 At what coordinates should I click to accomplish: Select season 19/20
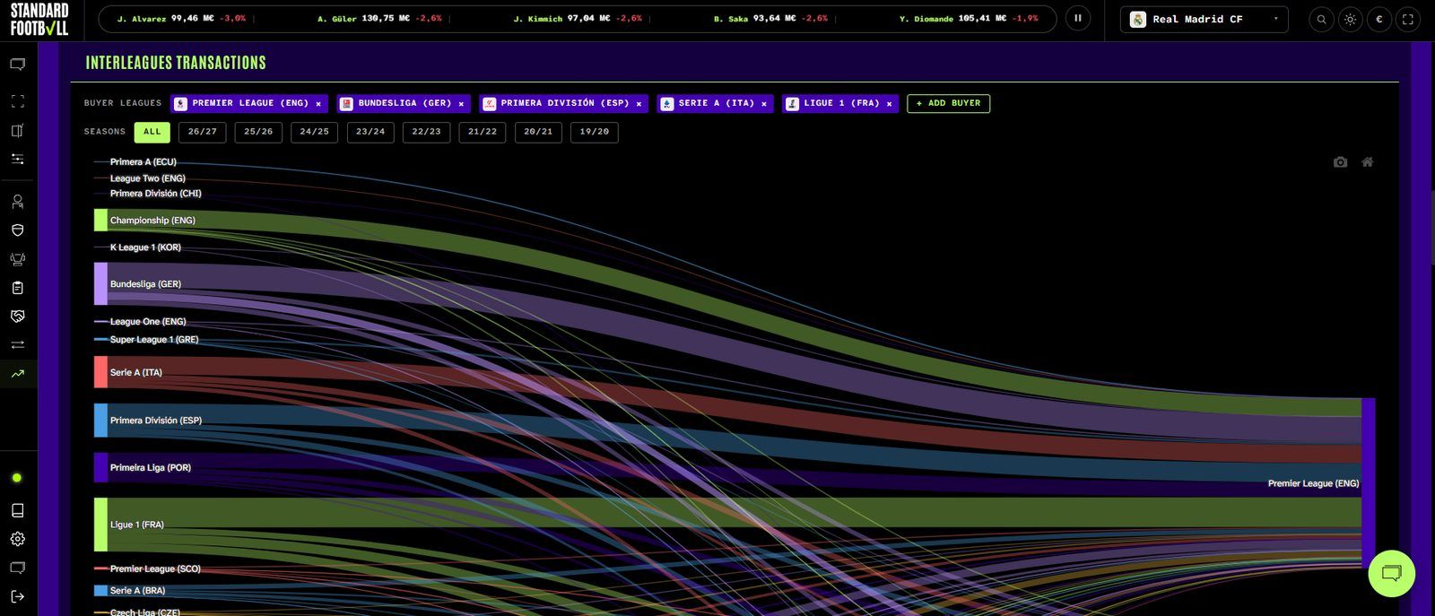pyautogui.click(x=595, y=132)
